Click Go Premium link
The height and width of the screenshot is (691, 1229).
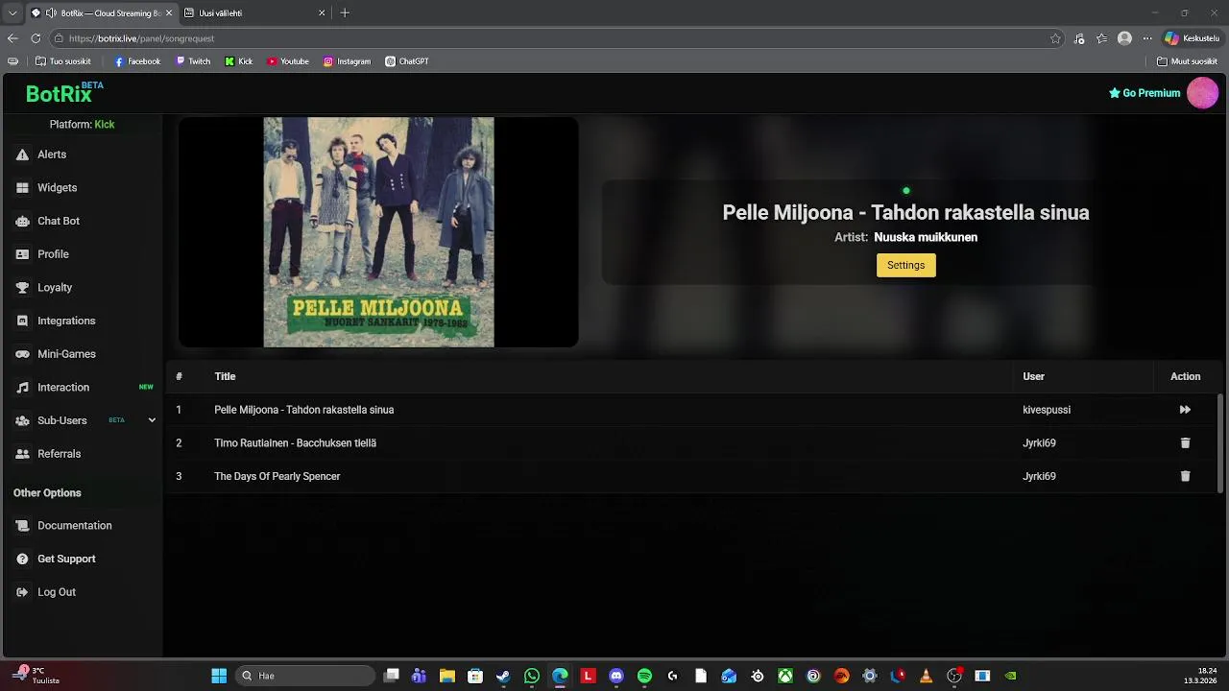1145,93
